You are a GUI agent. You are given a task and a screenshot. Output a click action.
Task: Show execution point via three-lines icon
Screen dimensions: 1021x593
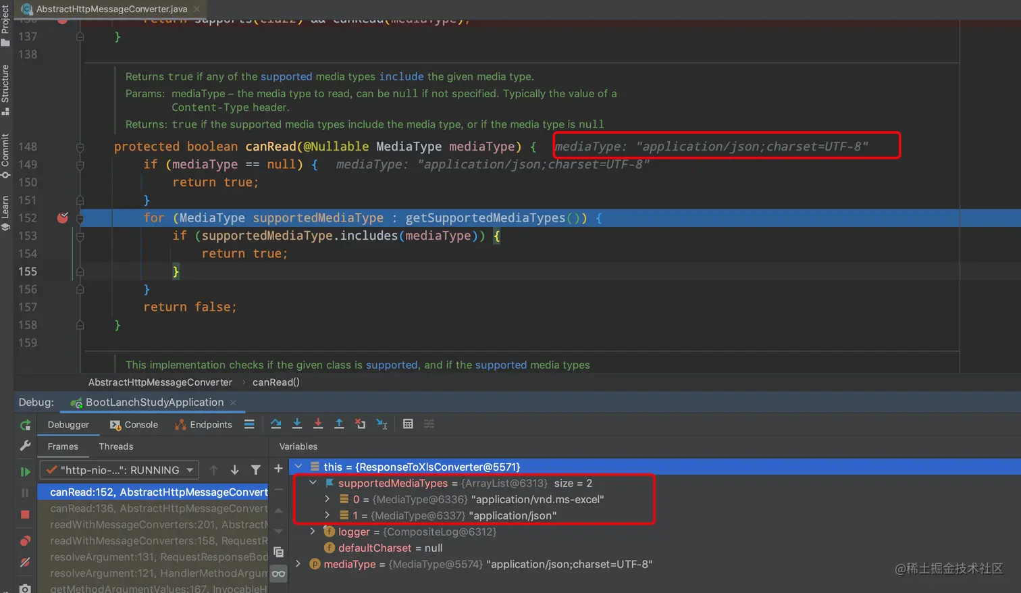pyautogui.click(x=249, y=424)
